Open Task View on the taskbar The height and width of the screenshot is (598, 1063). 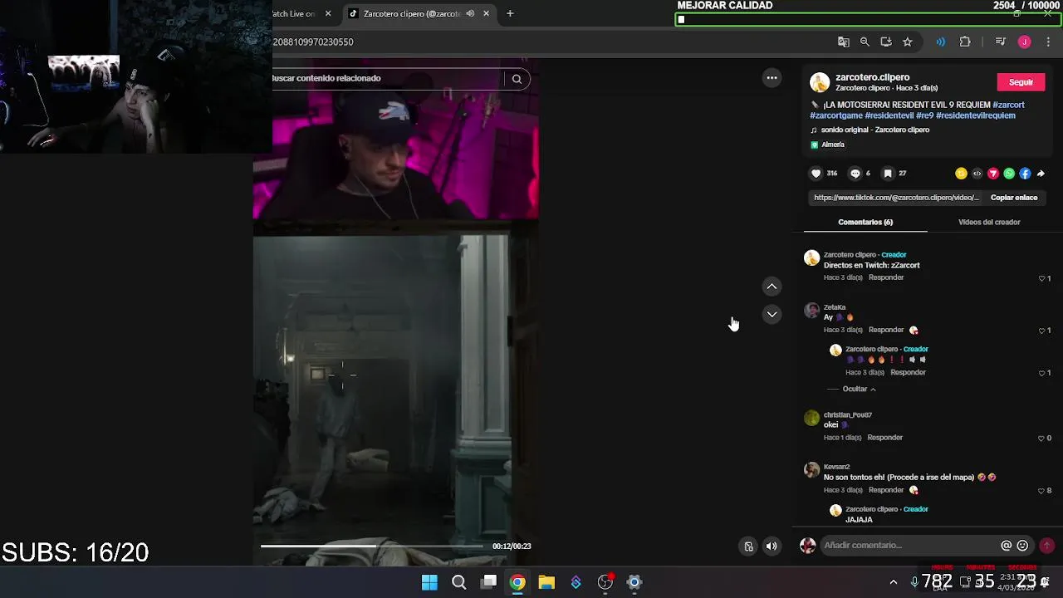(x=489, y=582)
